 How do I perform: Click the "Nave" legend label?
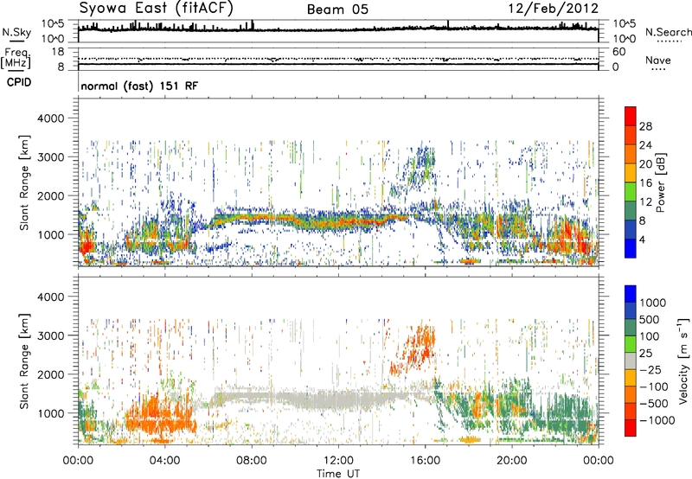(x=658, y=60)
